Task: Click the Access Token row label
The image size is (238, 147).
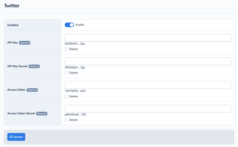Action: [x=16, y=90]
